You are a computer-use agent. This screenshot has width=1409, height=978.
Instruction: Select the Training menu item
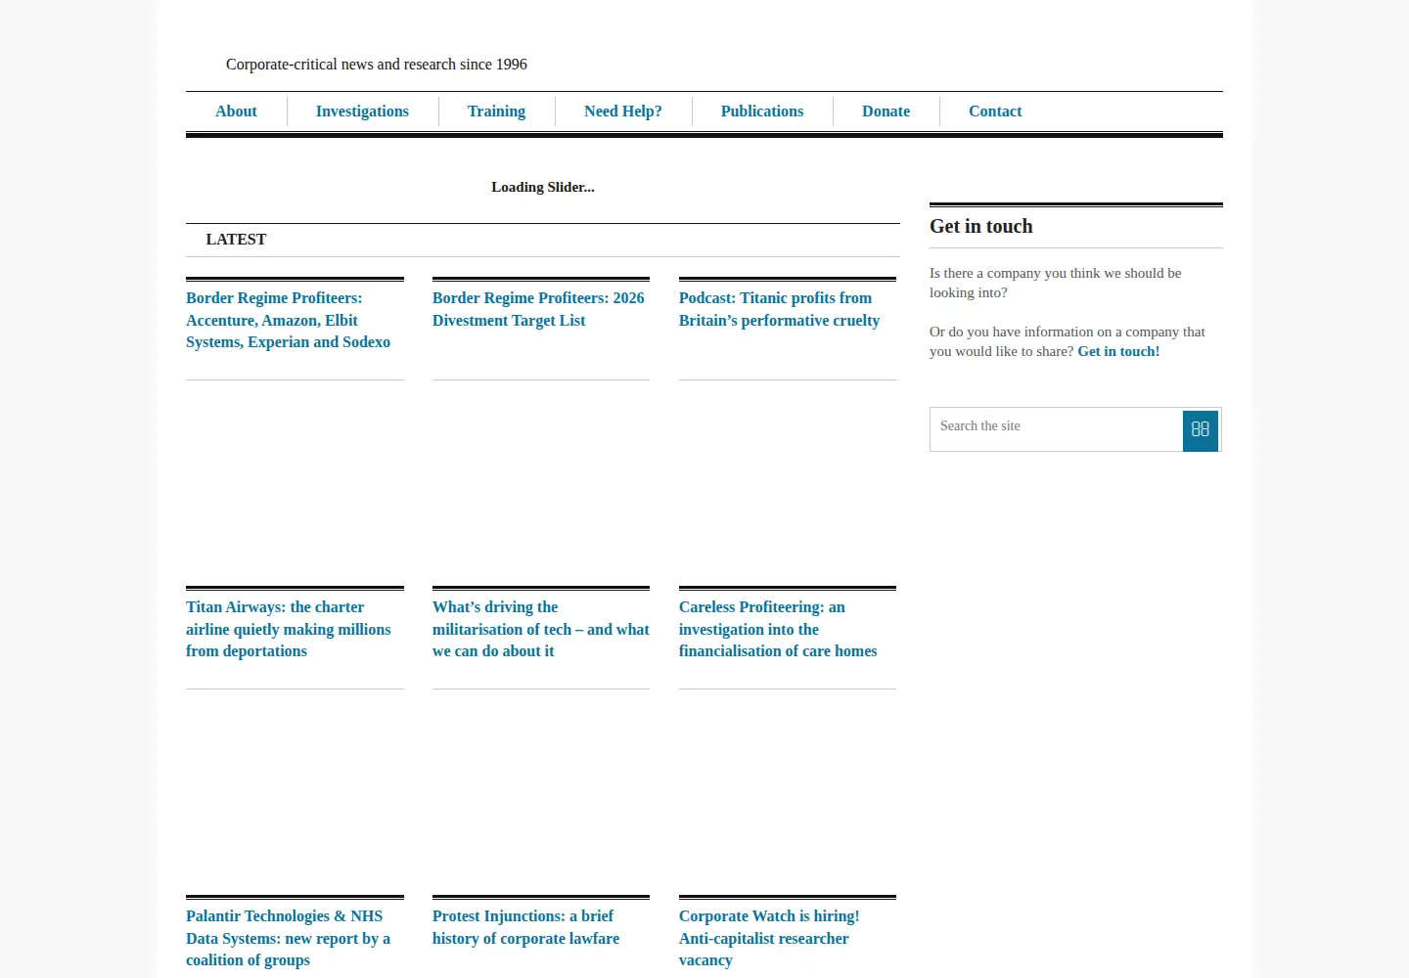click(496, 111)
